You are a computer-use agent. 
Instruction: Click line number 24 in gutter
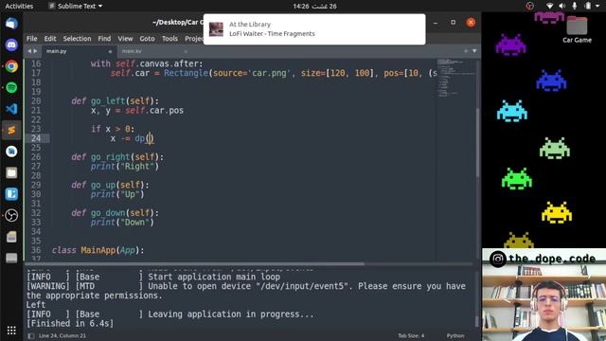36,138
